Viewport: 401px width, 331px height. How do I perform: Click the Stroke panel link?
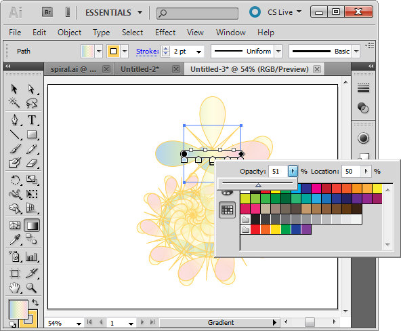[x=147, y=52]
